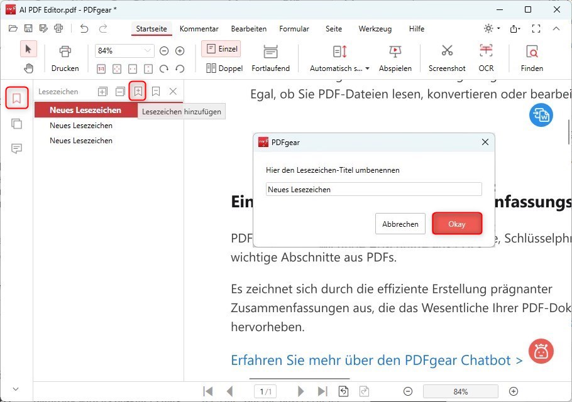Open the PDFgear Chatbot link

377,360
